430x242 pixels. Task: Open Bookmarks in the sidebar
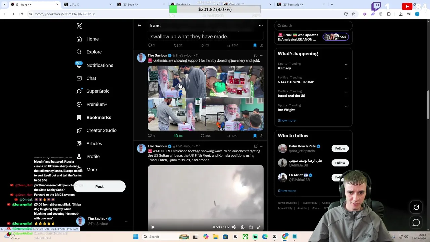[x=94, y=117]
